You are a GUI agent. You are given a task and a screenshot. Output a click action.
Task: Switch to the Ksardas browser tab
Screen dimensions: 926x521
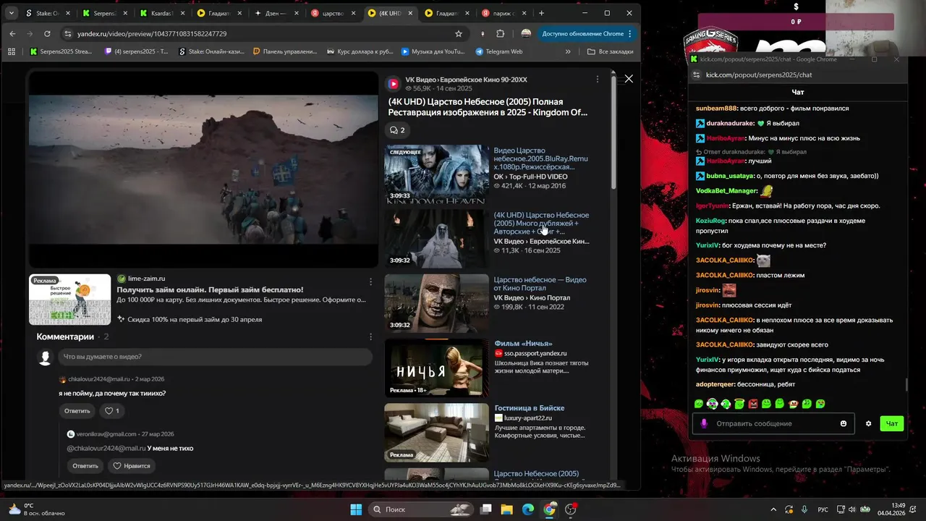point(162,13)
